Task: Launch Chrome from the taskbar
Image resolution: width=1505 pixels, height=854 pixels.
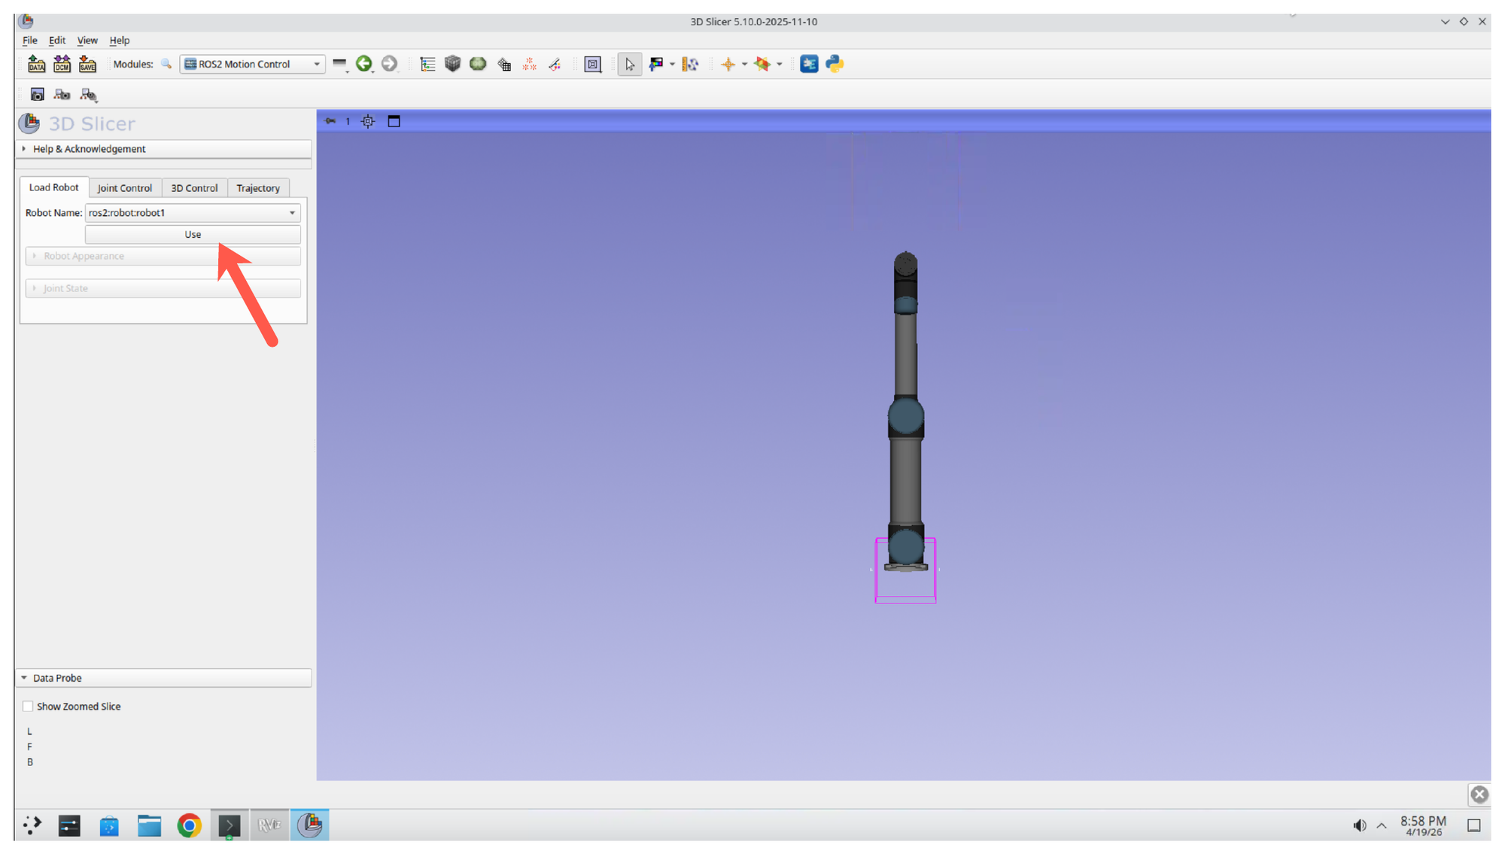Action: [189, 825]
